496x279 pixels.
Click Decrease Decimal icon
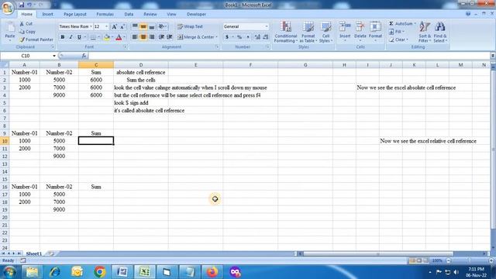265,37
